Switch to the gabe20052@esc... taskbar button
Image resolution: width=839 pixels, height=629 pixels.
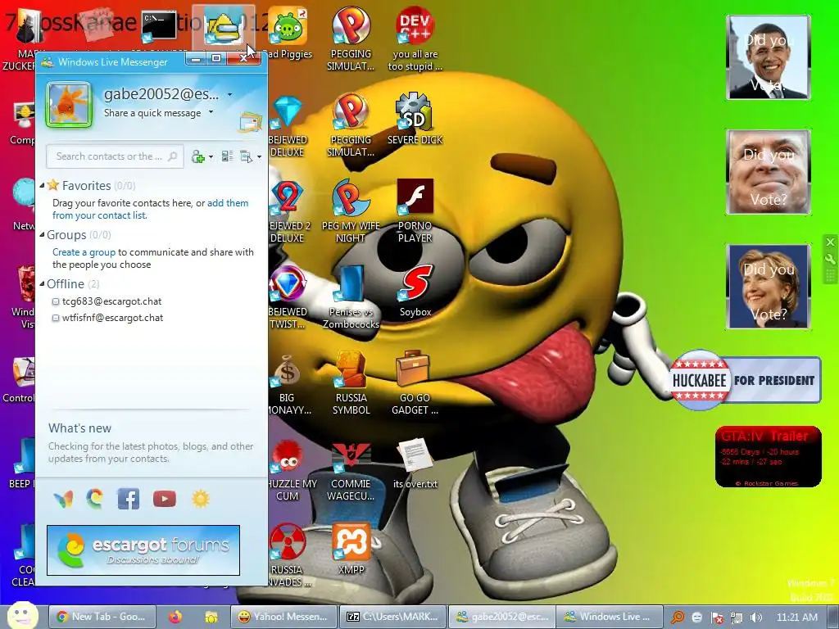click(502, 617)
